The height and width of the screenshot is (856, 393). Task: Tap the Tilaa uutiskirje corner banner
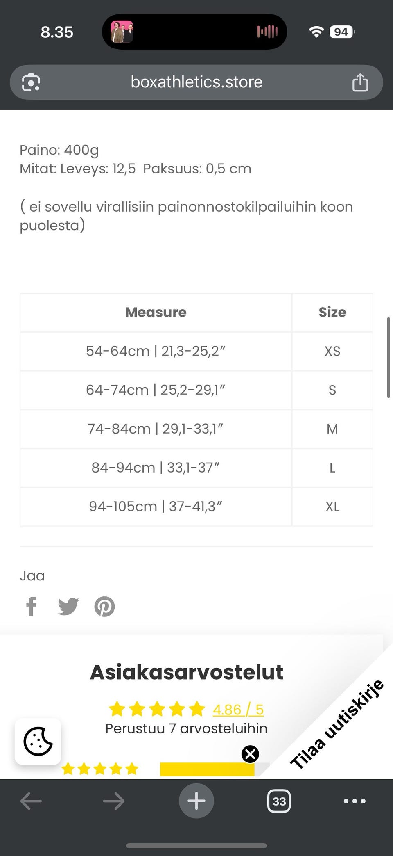coord(337,724)
